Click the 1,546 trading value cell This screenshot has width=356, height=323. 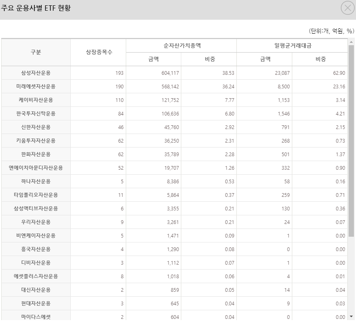[x=284, y=114]
